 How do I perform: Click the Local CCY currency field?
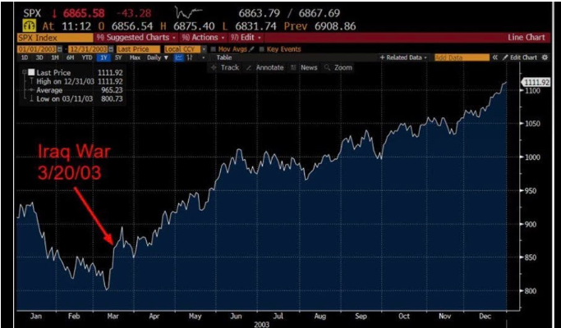click(182, 49)
